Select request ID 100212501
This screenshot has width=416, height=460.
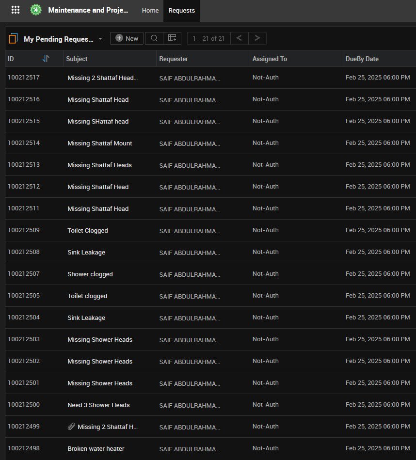tap(23, 383)
